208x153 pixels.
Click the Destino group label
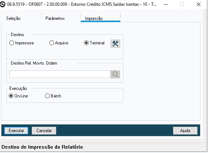coord(17,35)
